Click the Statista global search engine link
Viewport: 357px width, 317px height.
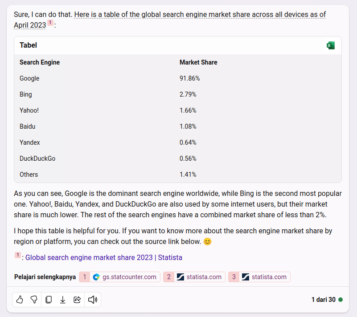(104, 257)
